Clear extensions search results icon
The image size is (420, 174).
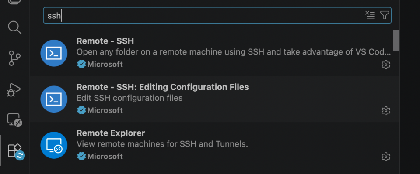(370, 15)
